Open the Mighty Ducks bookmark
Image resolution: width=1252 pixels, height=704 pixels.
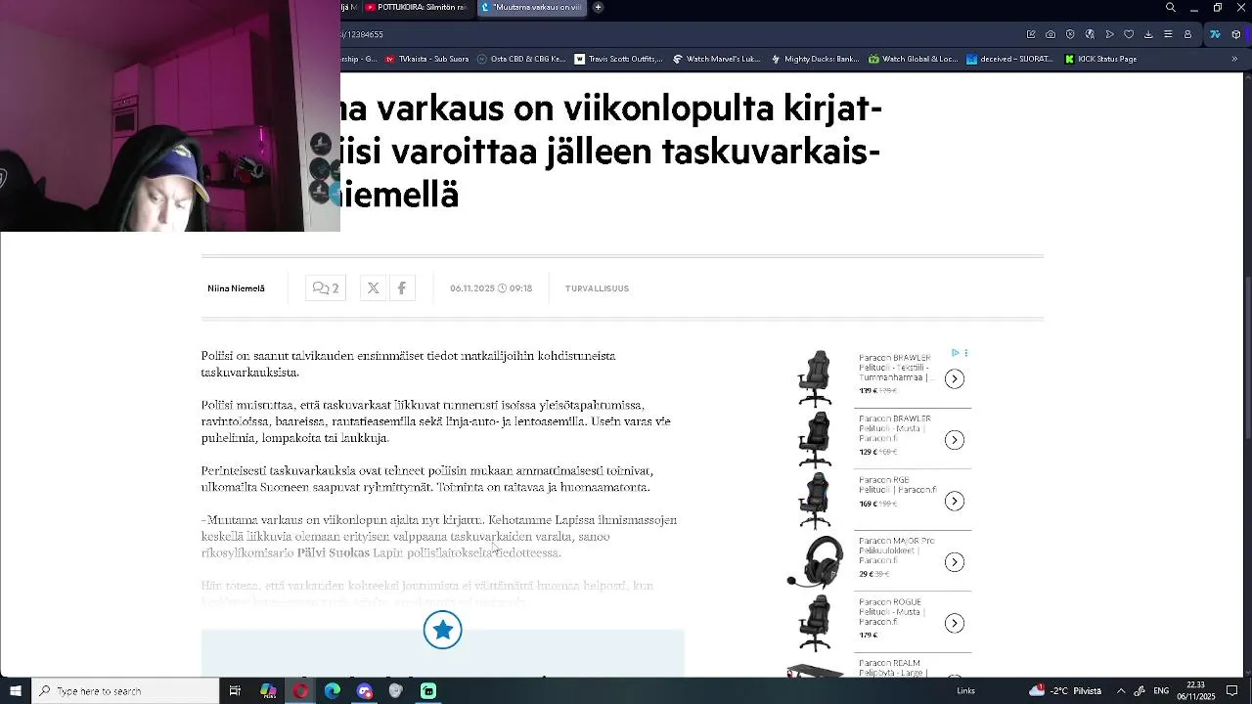pos(815,59)
